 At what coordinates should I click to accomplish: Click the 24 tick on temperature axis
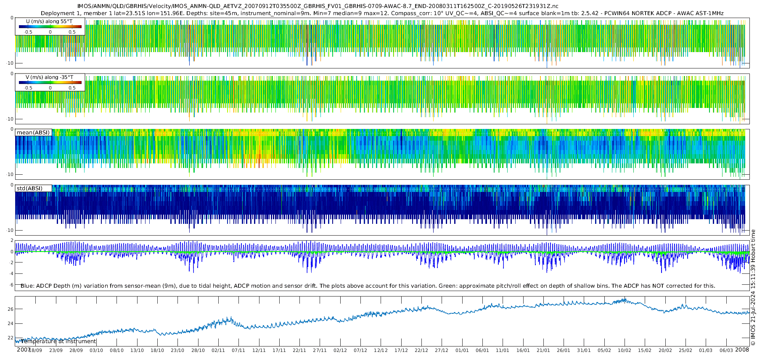11,323
